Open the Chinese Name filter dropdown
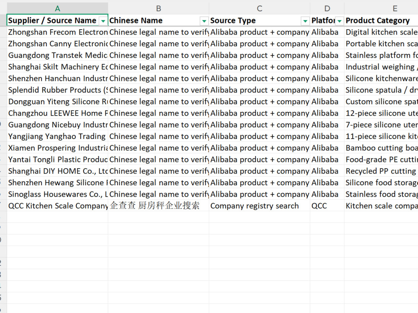This screenshot has width=418, height=313. pyautogui.click(x=204, y=21)
